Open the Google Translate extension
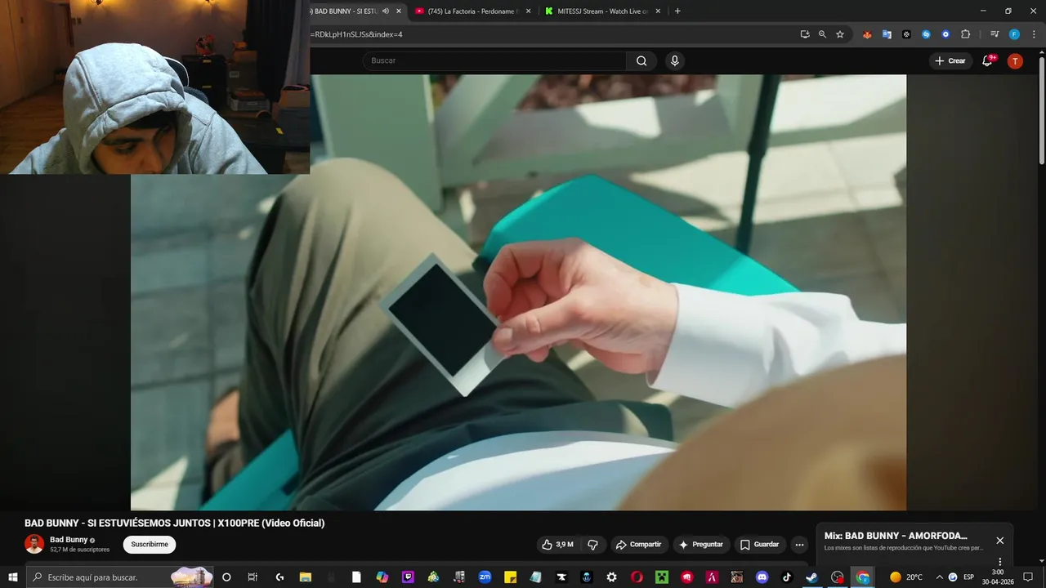The width and height of the screenshot is (1046, 588). pos(887,34)
